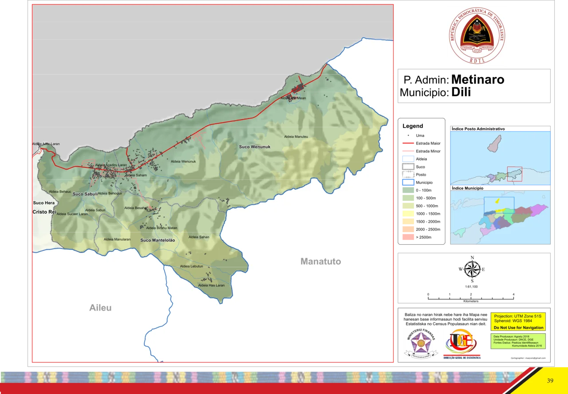Click the blue-bordered legend box symbol
This screenshot has height=394, width=568.
click(408, 159)
